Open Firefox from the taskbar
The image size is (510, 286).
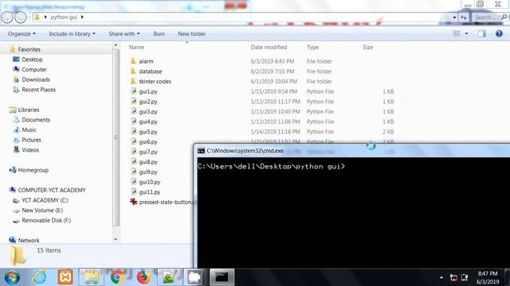[143, 277]
